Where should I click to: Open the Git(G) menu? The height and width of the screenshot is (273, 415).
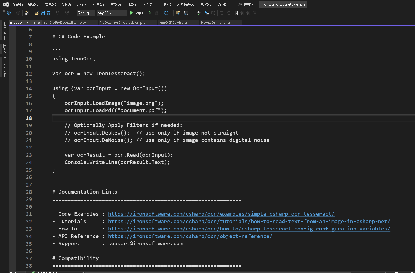coord(66,4)
